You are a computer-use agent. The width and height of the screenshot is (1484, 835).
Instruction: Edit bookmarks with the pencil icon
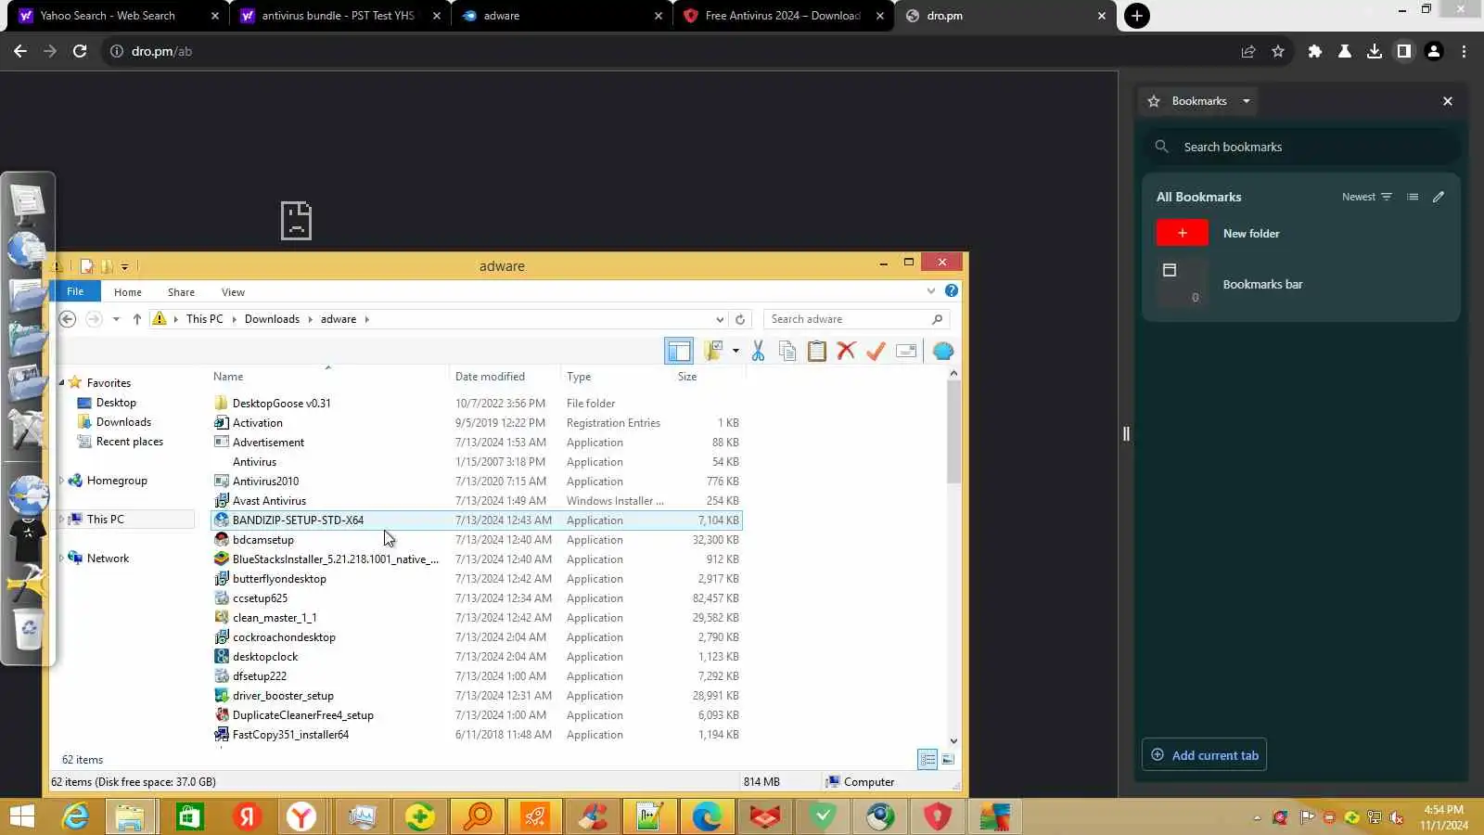1438,197
